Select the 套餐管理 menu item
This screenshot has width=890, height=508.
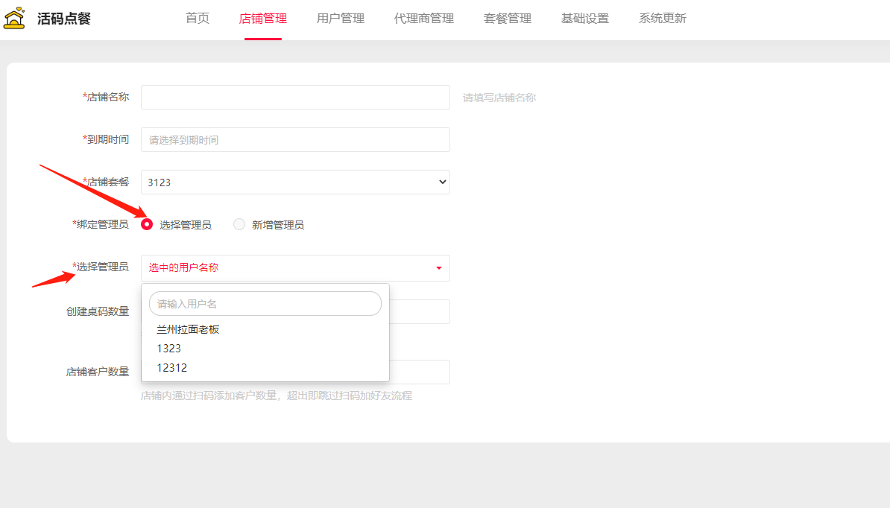pyautogui.click(x=507, y=19)
